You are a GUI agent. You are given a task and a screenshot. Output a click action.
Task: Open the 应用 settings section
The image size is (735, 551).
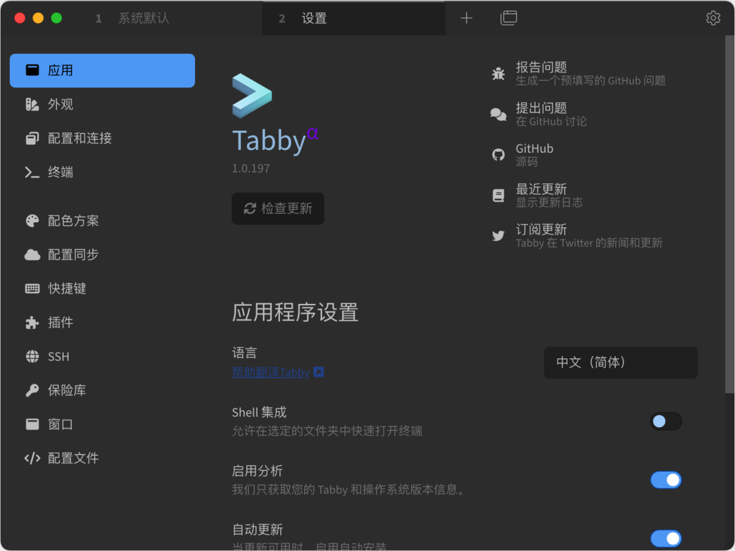point(102,70)
